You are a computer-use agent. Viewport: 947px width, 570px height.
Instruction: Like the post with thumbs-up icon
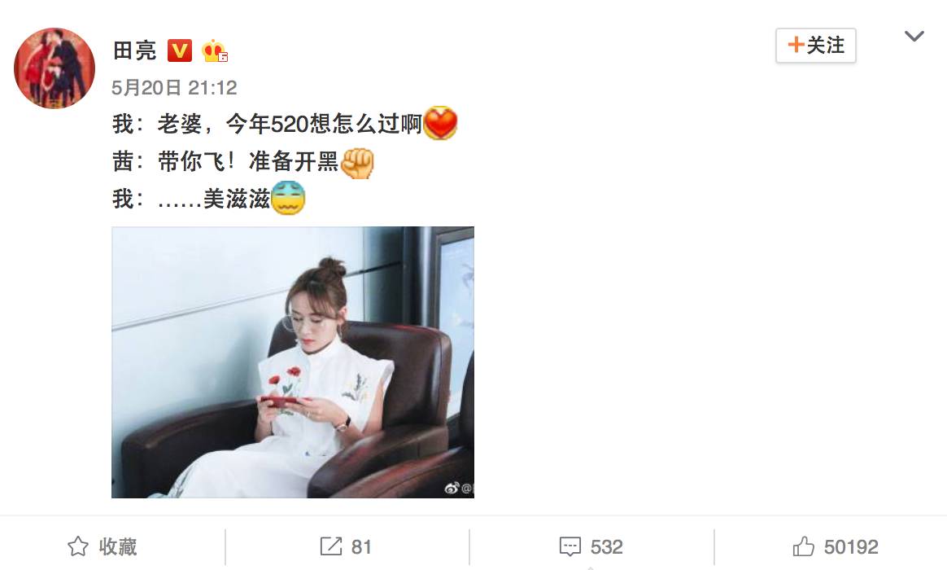(x=803, y=546)
